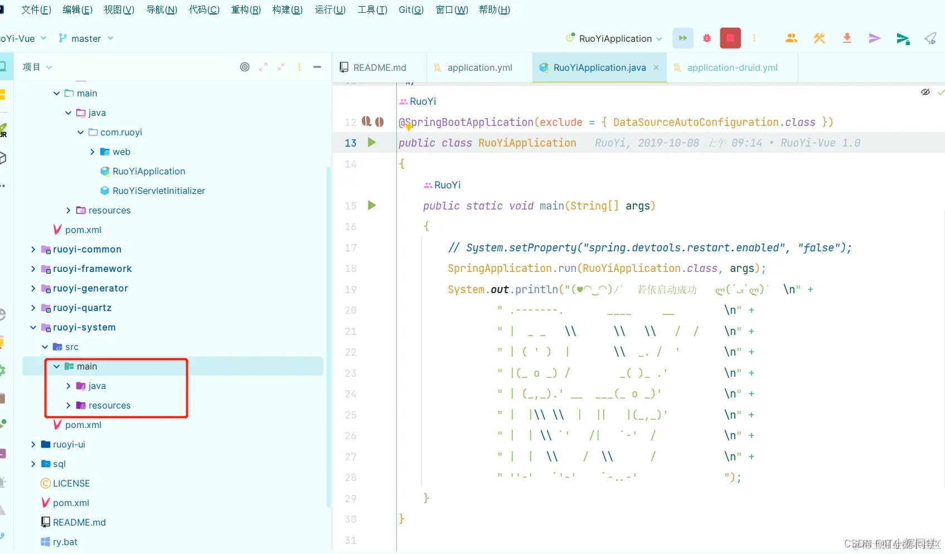Viewport: 945px width, 554px height.
Task: Select ry.bat in the project tree
Action: point(65,542)
